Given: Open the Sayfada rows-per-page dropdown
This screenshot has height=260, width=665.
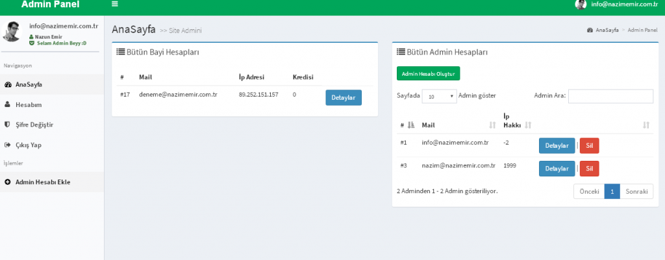Looking at the screenshot, I should 440,96.
